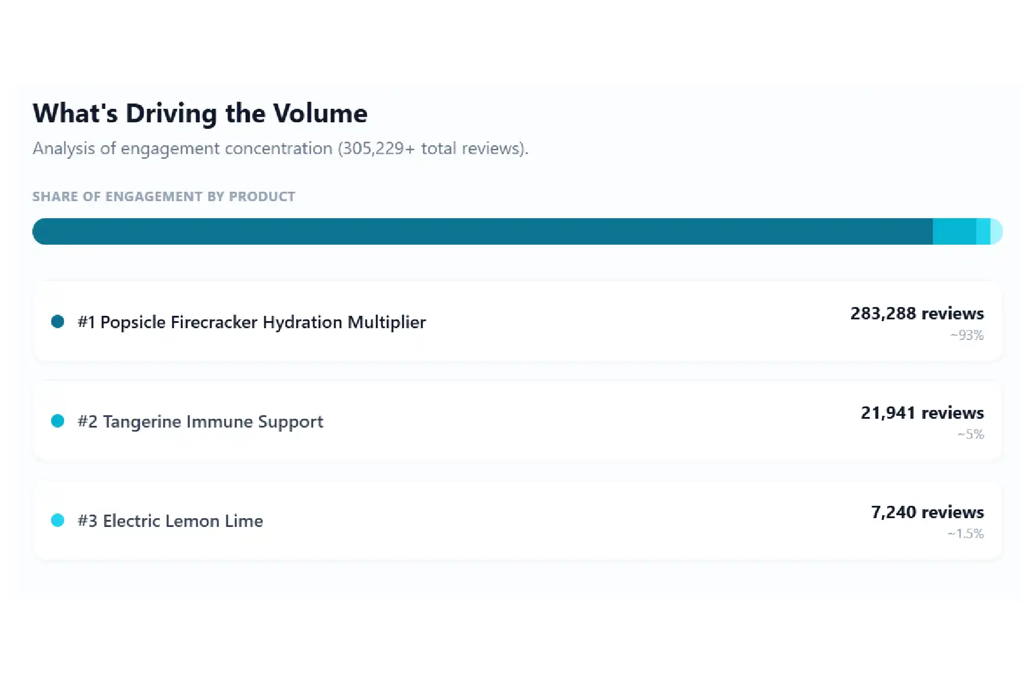The height and width of the screenshot is (684, 1034).
Task: Click the 7,240 reviews count
Action: pos(928,512)
